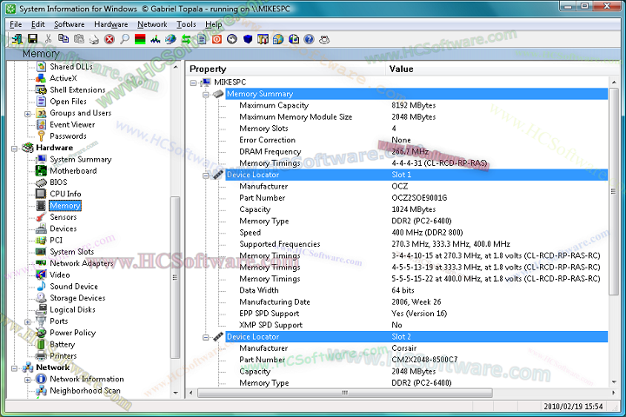Click the globe with window icon
This screenshot has width=626, height=417.
click(278, 39)
